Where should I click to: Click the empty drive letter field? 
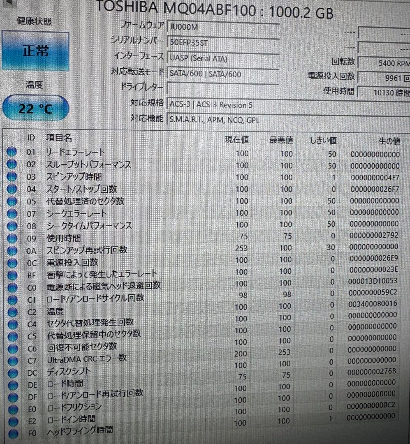point(223,89)
